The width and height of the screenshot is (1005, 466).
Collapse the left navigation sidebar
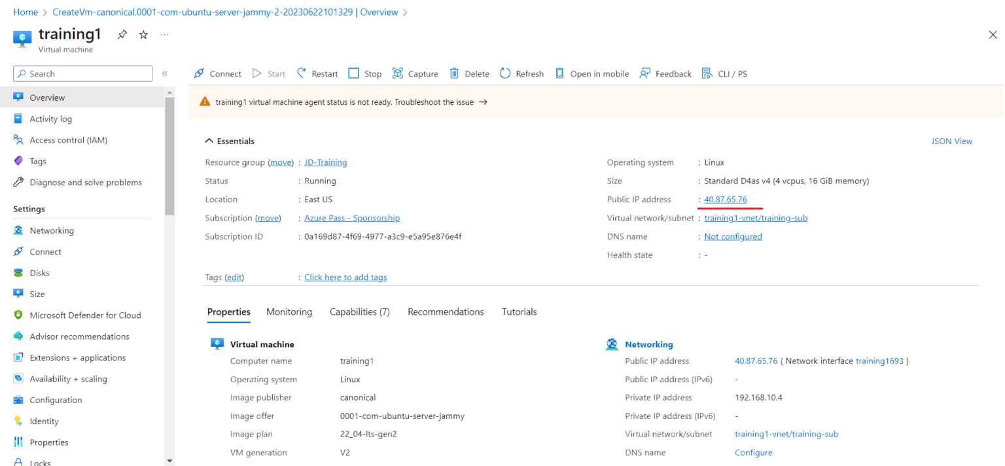coord(165,73)
